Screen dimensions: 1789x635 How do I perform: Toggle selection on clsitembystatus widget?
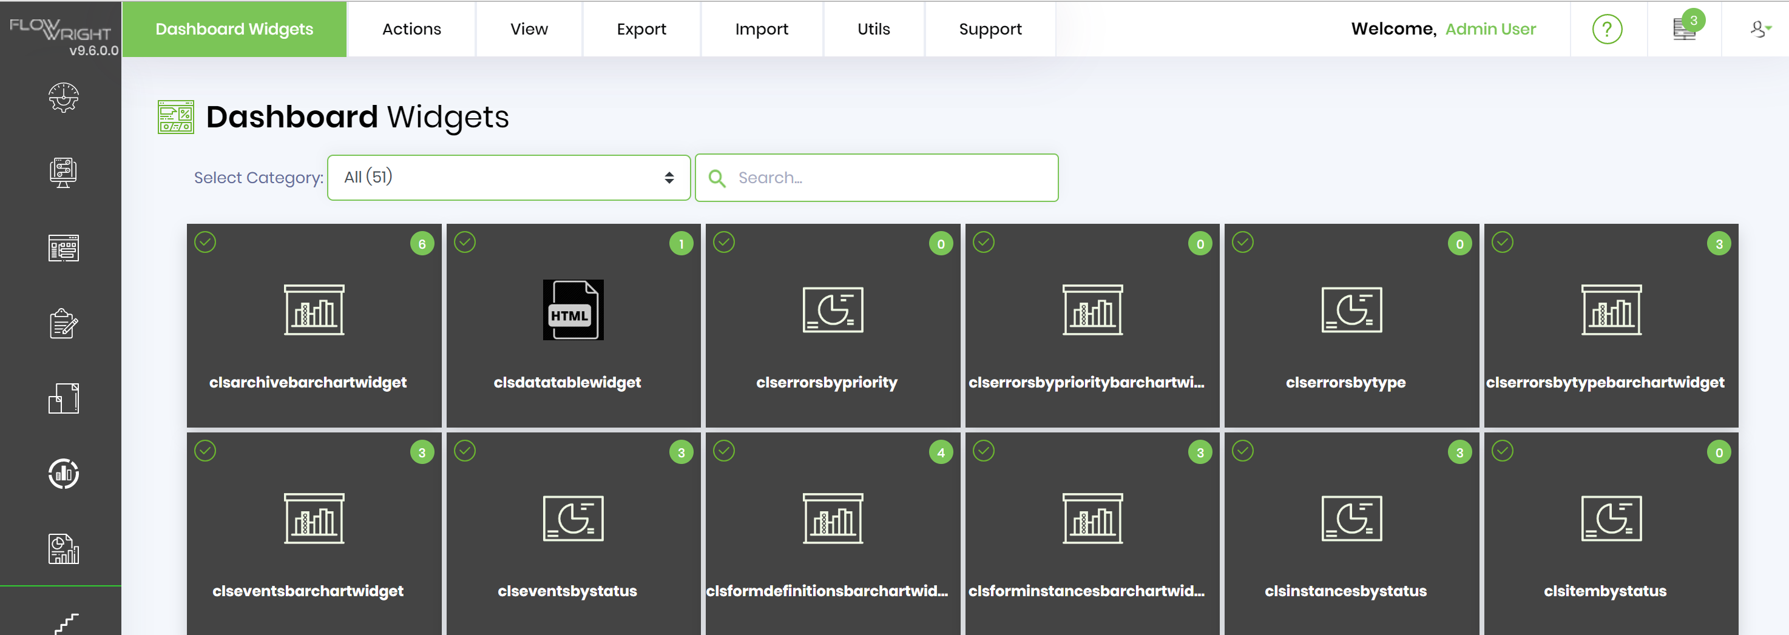1503,451
